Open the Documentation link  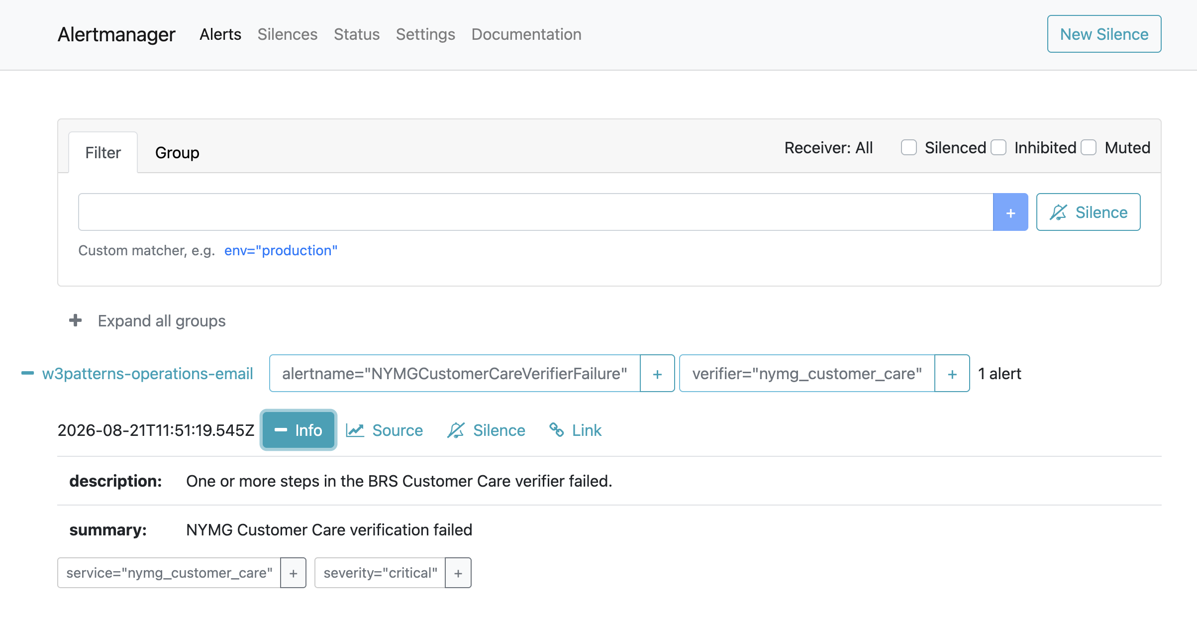[526, 34]
